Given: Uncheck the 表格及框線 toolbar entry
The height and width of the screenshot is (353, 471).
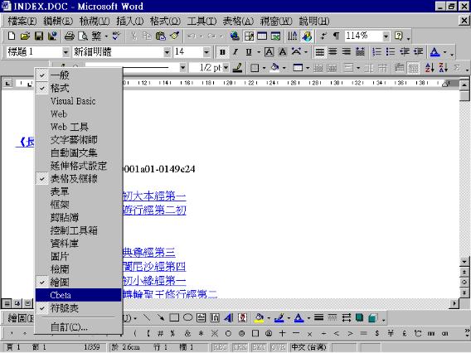Looking at the screenshot, I should 79,179.
